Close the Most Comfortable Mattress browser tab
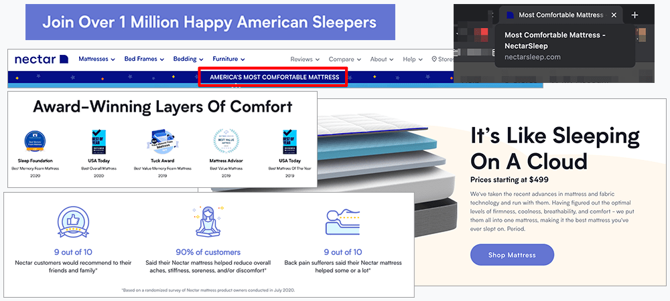670x301 pixels. [614, 15]
